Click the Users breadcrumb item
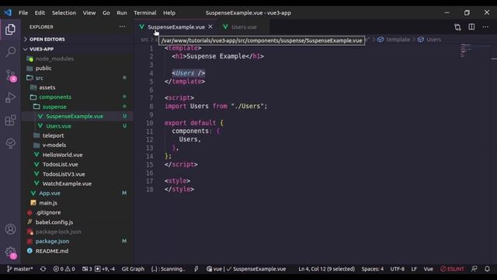This screenshot has width=497, height=280. click(429, 40)
